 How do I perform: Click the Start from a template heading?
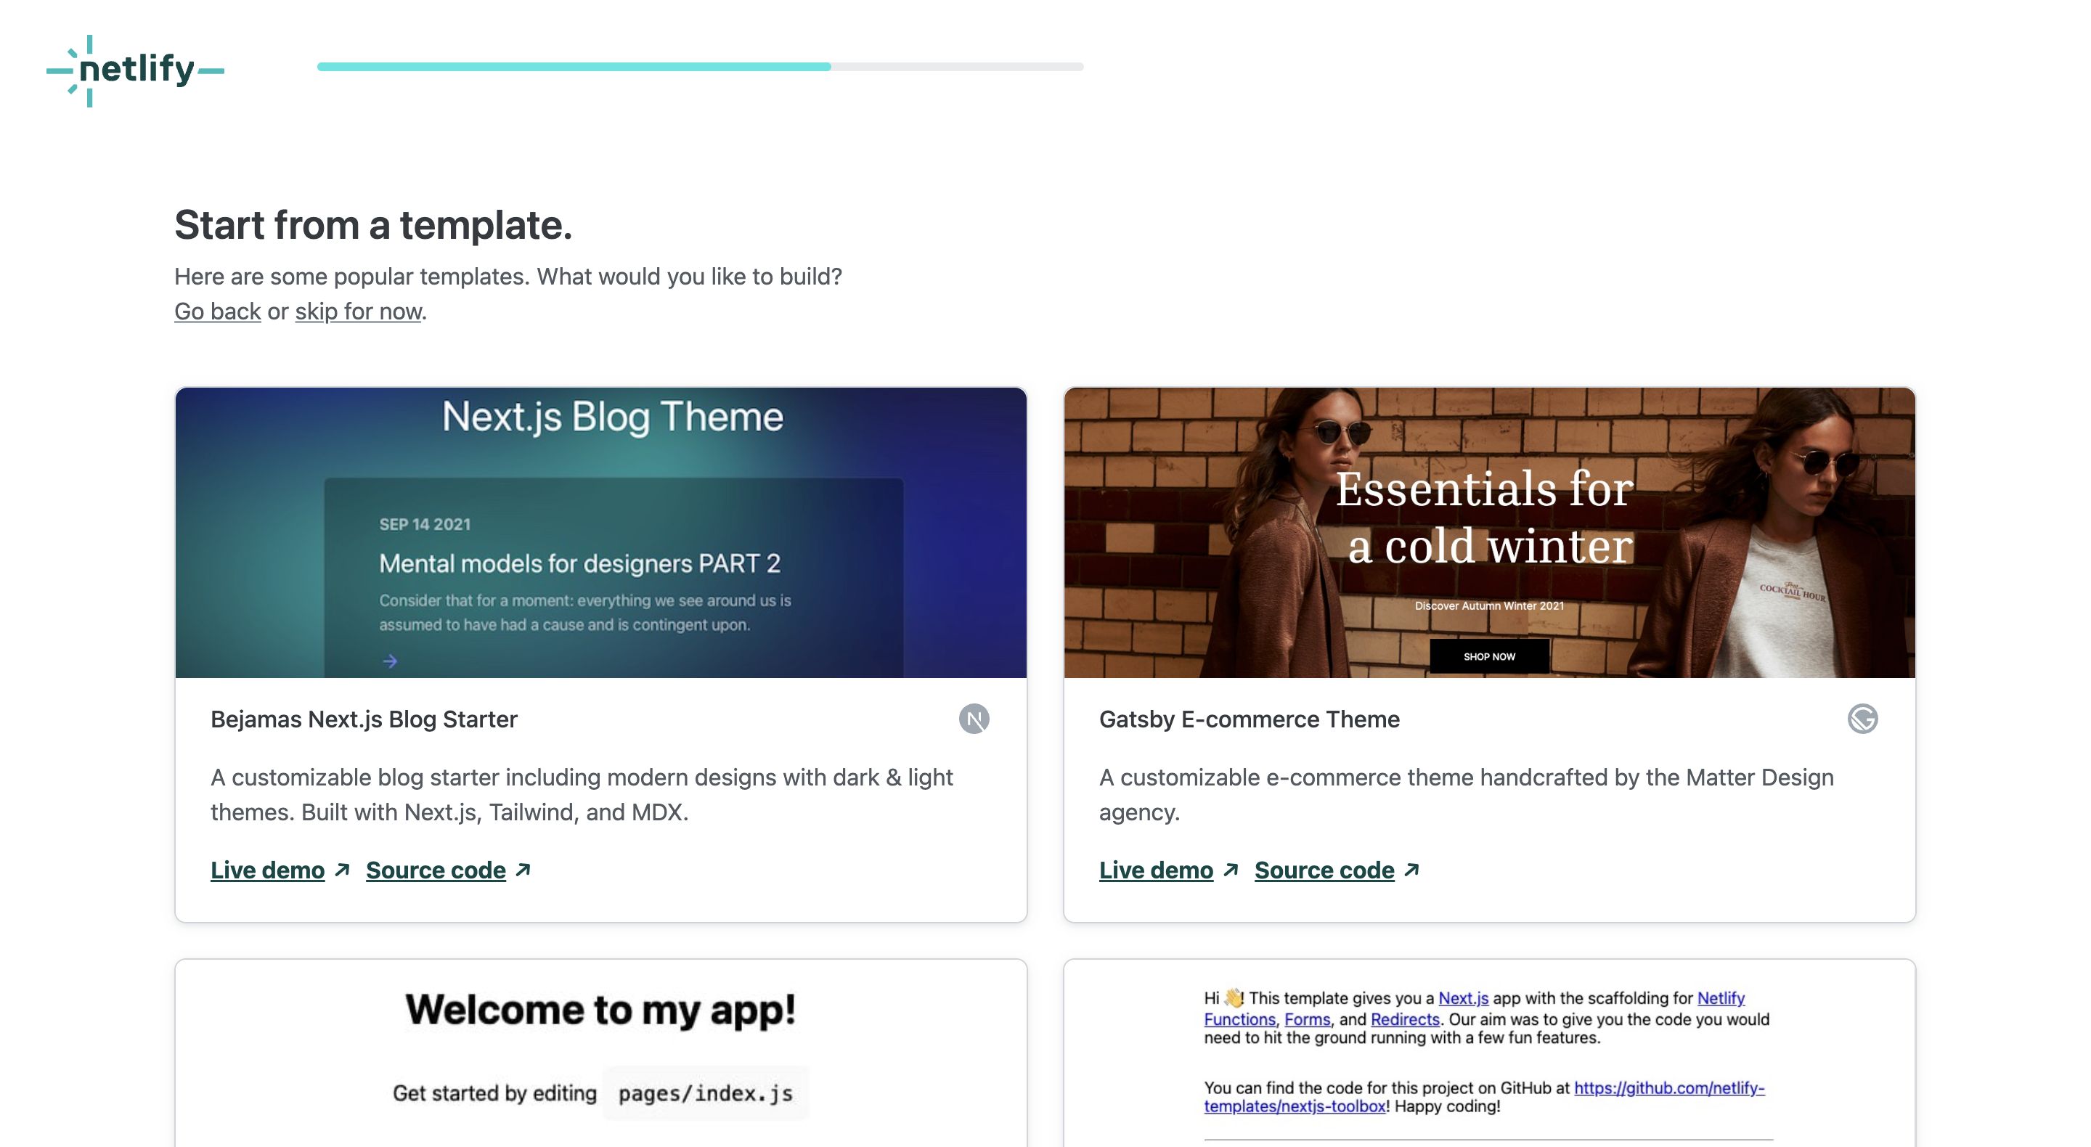(x=373, y=225)
